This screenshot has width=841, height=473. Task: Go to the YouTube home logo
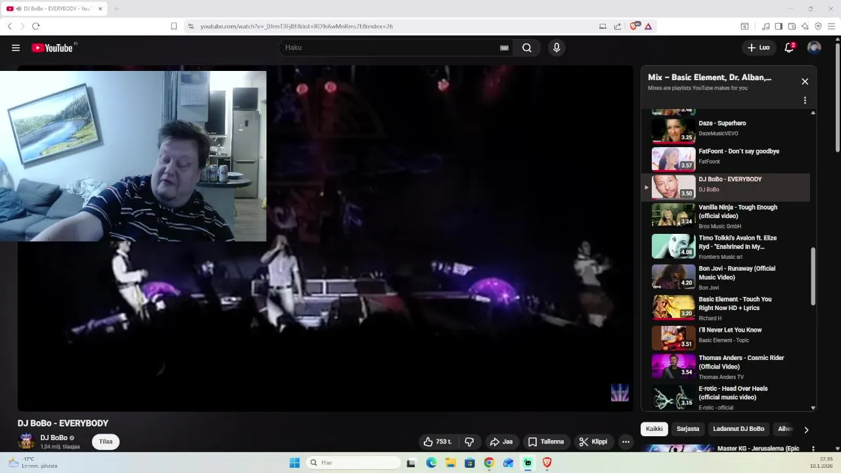52,48
